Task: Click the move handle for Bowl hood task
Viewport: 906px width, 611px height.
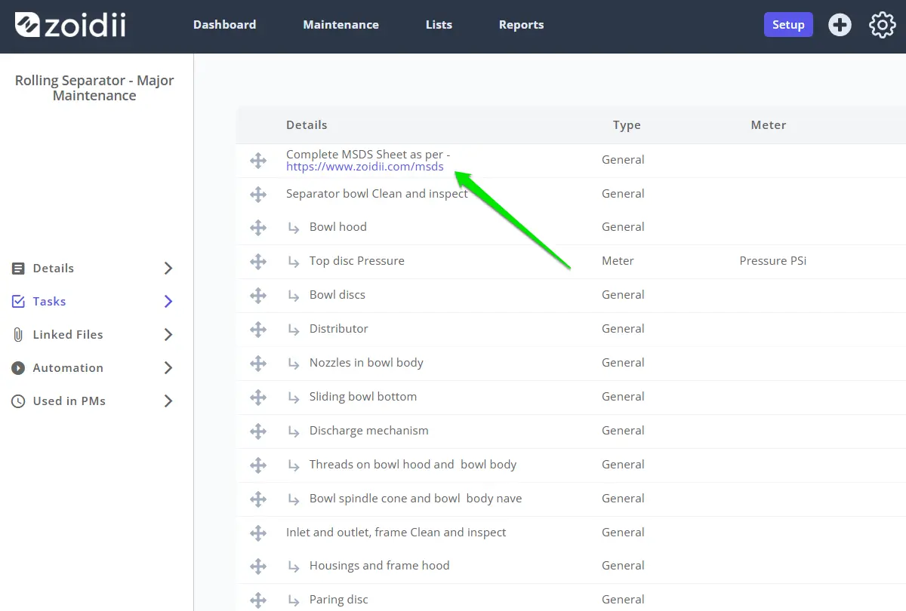Action: [x=258, y=227]
